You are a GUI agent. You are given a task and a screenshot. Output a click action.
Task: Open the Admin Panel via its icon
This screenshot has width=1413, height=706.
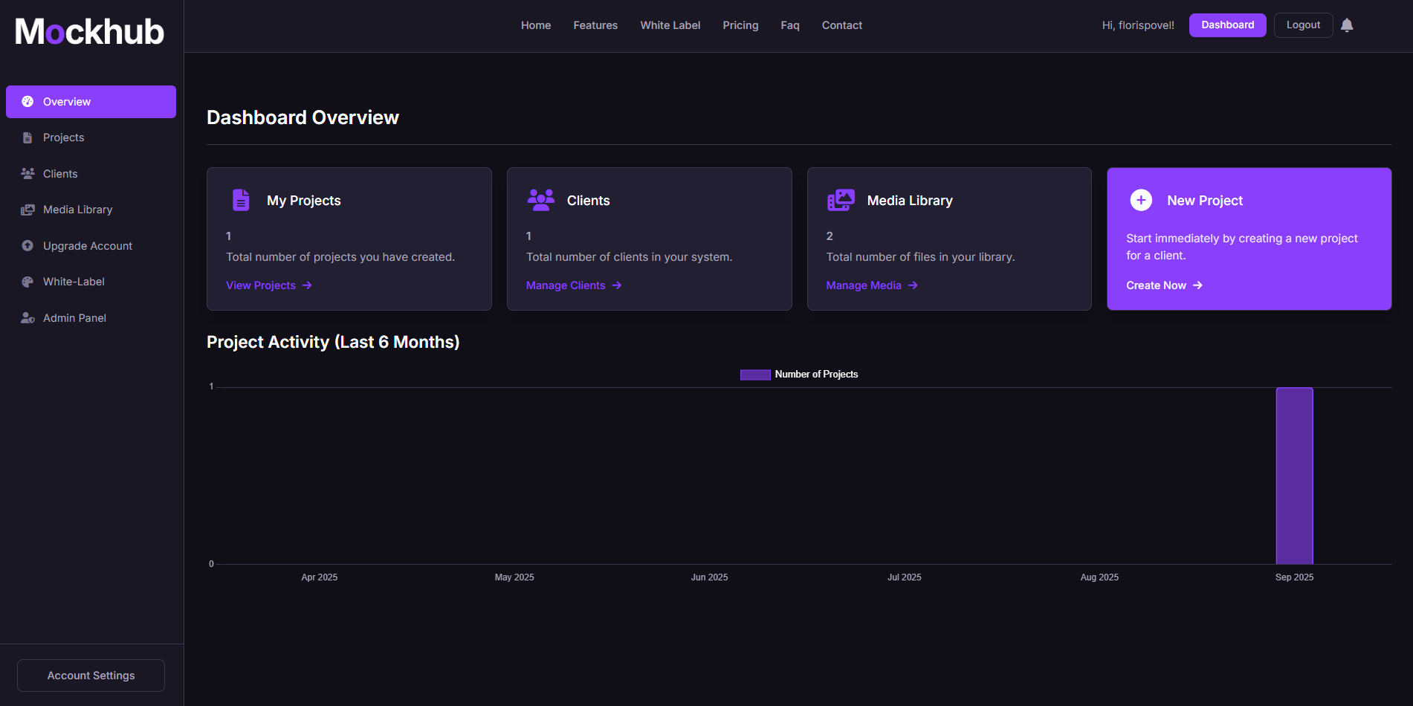coord(28,317)
